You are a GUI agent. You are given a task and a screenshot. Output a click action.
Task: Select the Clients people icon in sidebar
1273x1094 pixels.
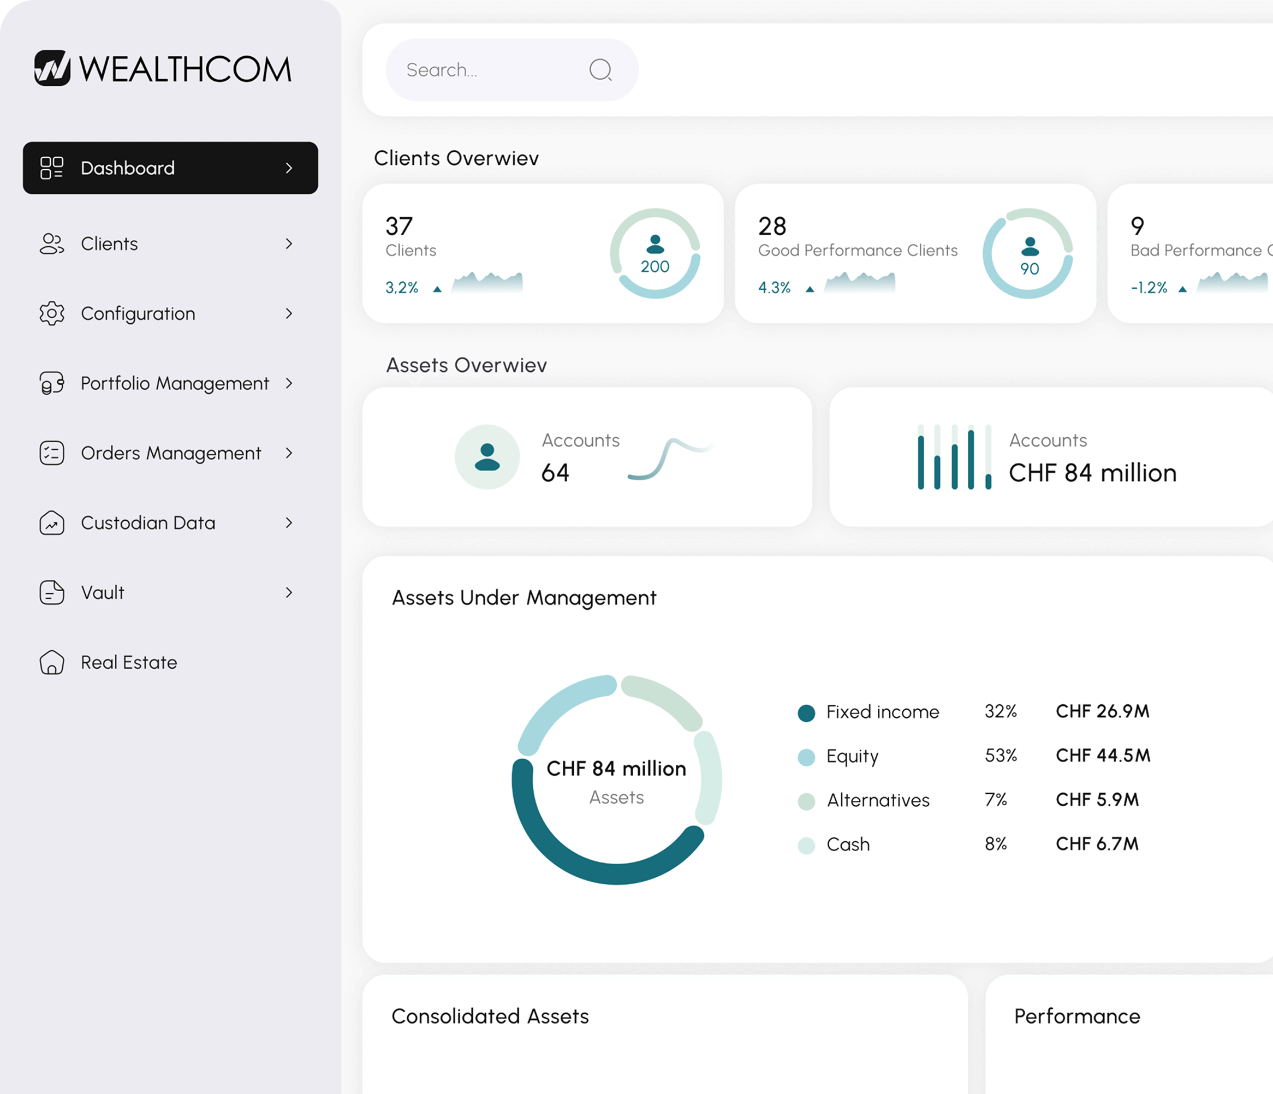coord(52,244)
